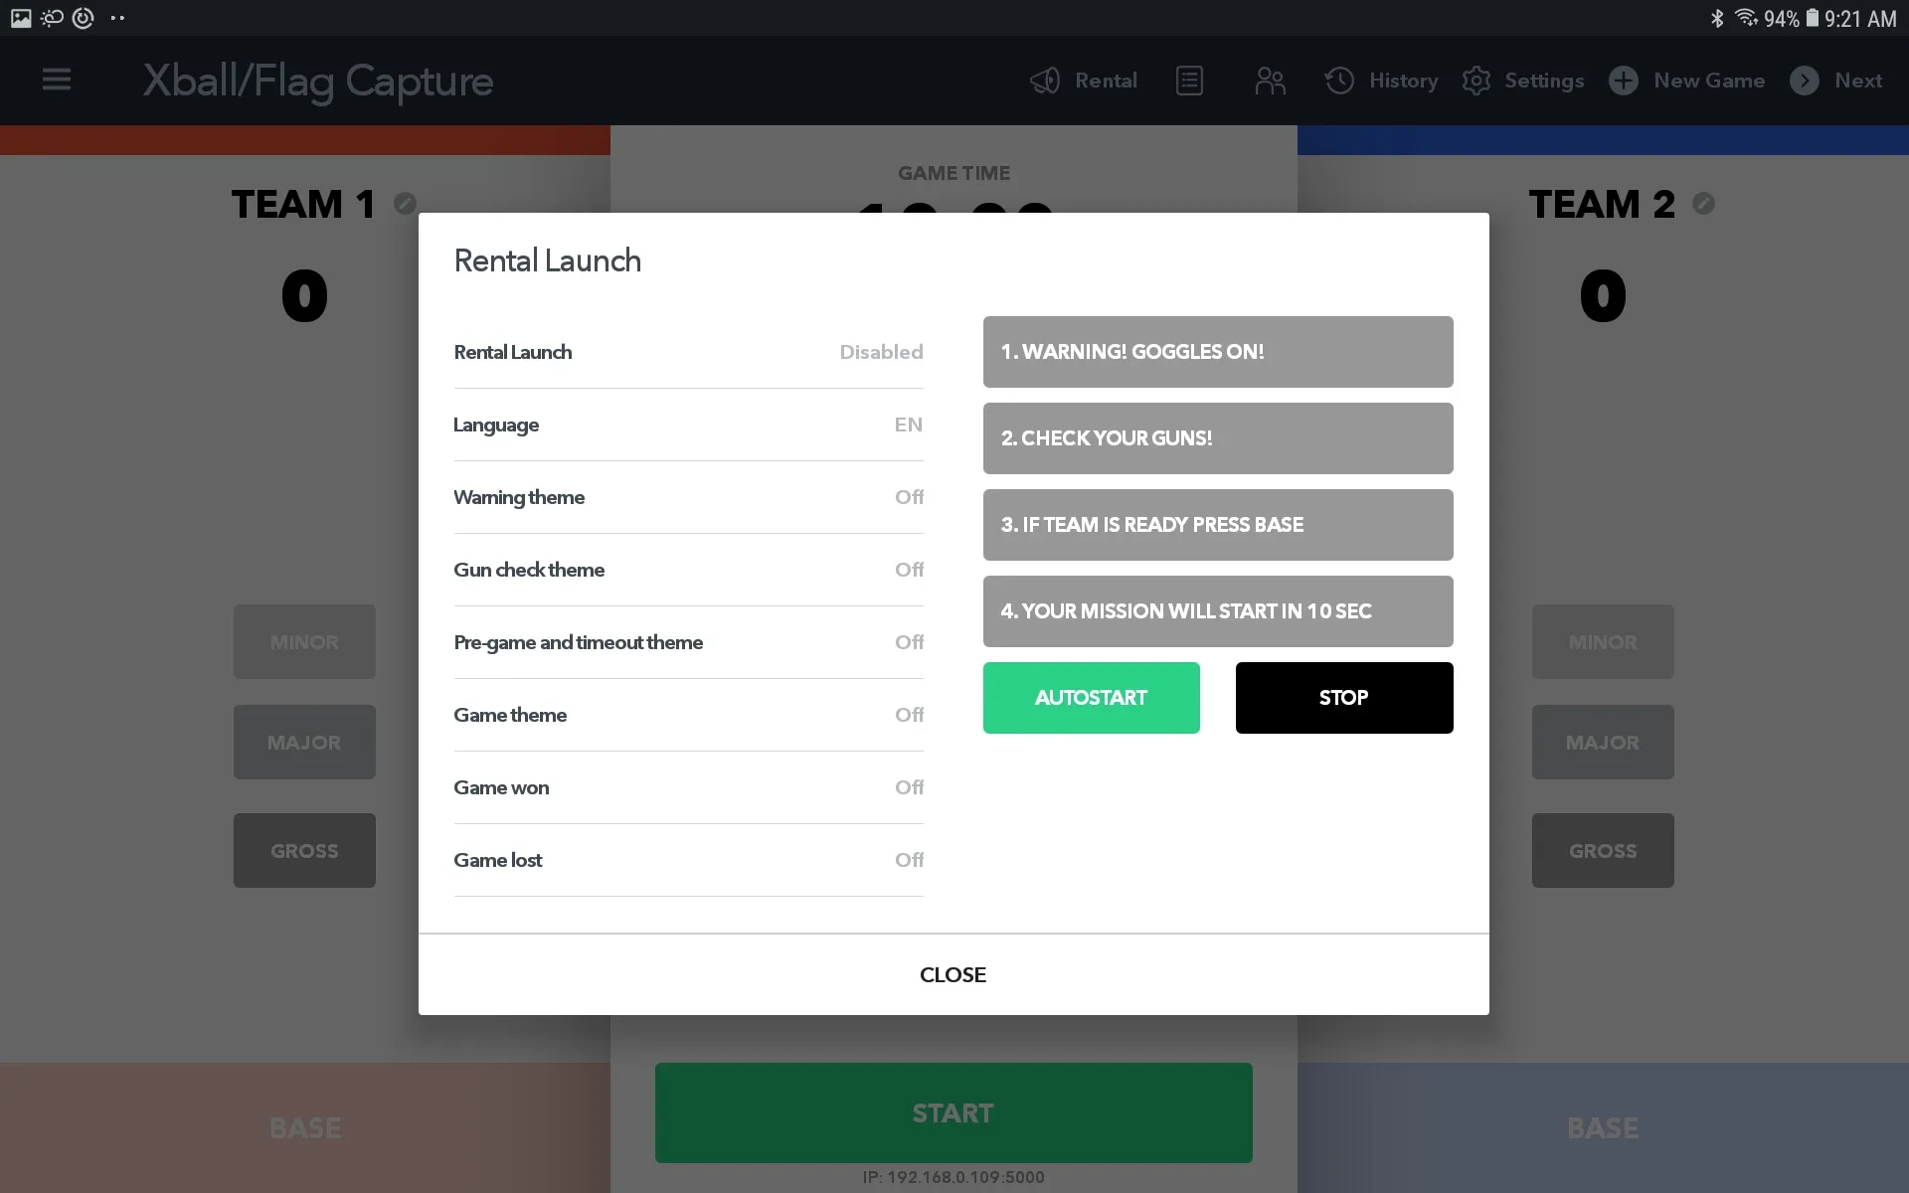Click the Next arrow icon
1909x1193 pixels.
[1806, 80]
